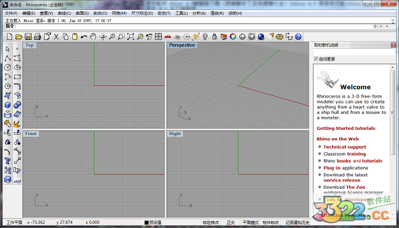
Task: Click the Copy icon in toolbar
Action: 66,36
